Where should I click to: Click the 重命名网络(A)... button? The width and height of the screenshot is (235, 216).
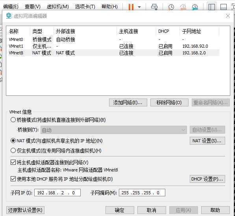pos(211,102)
